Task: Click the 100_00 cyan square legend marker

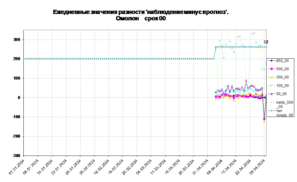Action: 271,85
